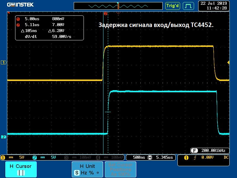Click the frequency counter 200.001kHz
Screen dimensions: 237x178
pos(213,151)
